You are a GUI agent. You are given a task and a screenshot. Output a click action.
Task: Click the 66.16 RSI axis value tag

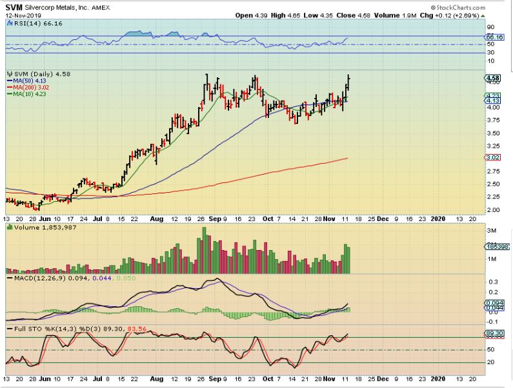click(494, 37)
